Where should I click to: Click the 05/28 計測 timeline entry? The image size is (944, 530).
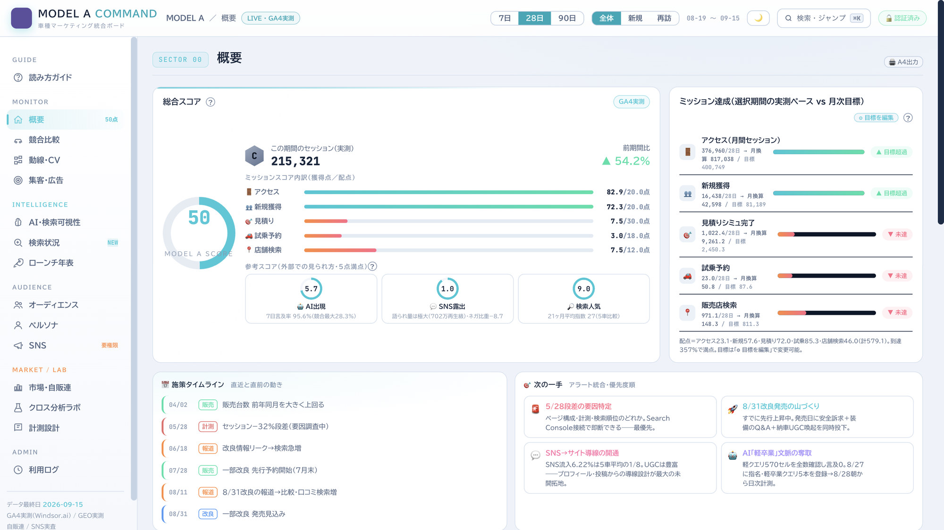330,427
